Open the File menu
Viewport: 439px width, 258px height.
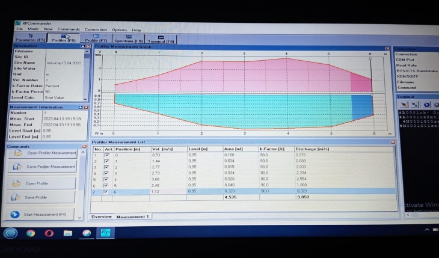[20, 29]
